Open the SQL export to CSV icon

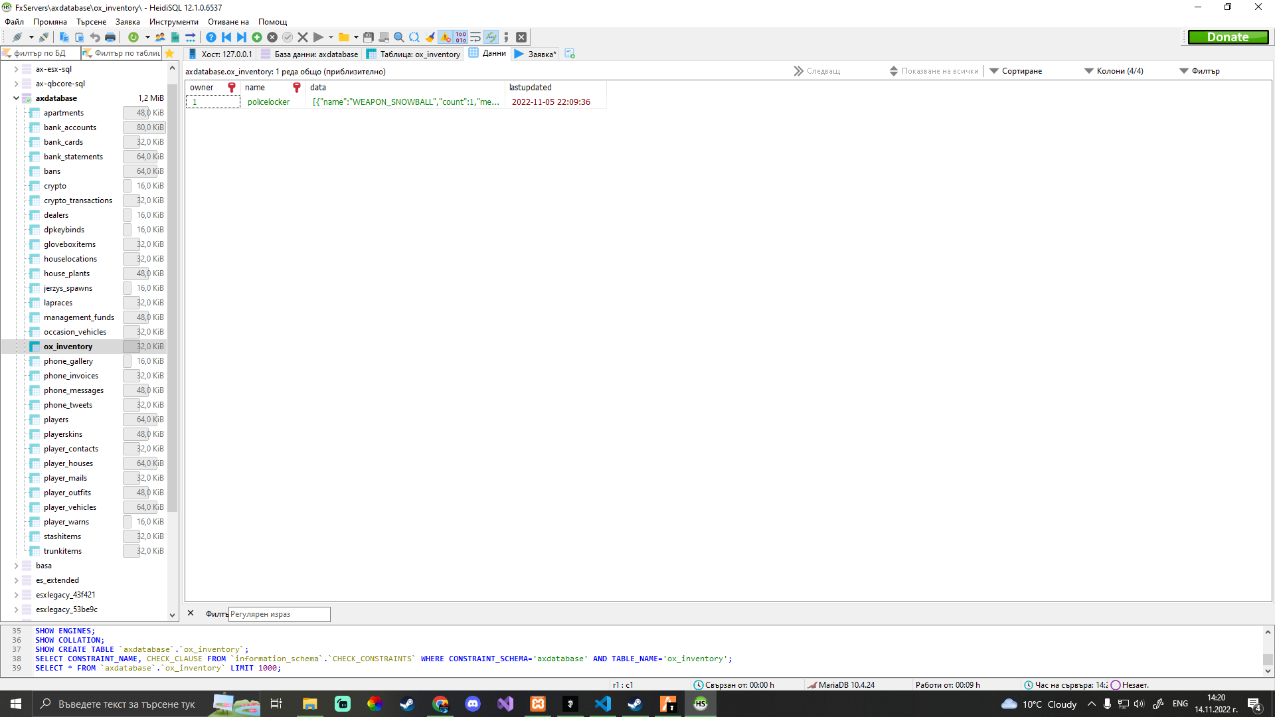176,37
